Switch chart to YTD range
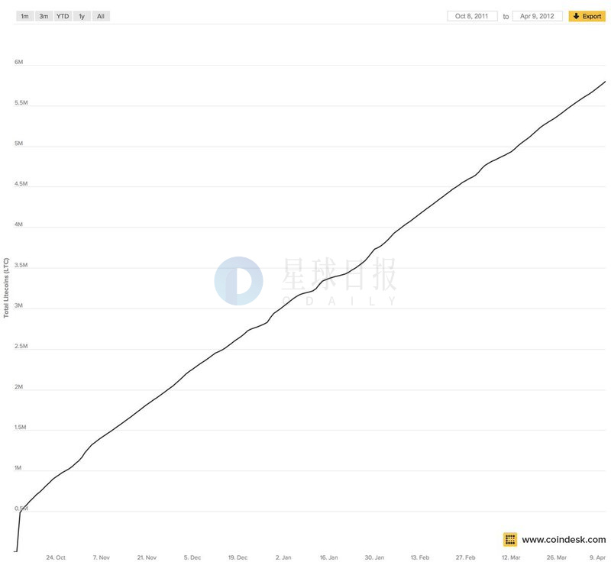The image size is (611, 562). pos(63,16)
